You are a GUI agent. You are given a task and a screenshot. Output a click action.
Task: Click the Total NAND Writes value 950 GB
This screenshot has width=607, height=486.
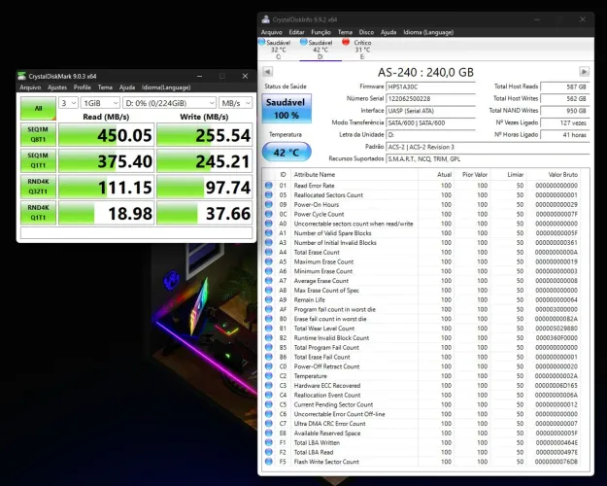(x=565, y=111)
